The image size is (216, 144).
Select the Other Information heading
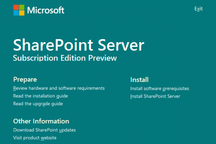[x=41, y=121]
